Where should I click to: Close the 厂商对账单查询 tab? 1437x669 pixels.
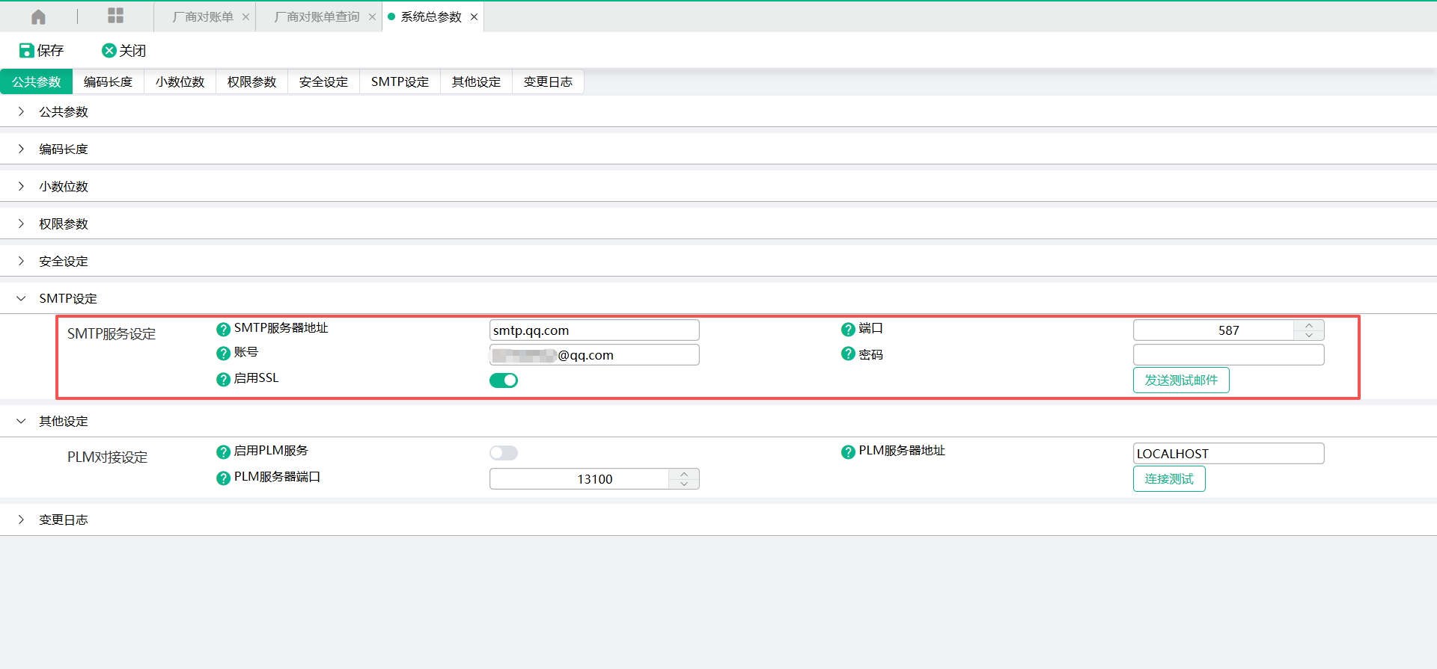(372, 16)
